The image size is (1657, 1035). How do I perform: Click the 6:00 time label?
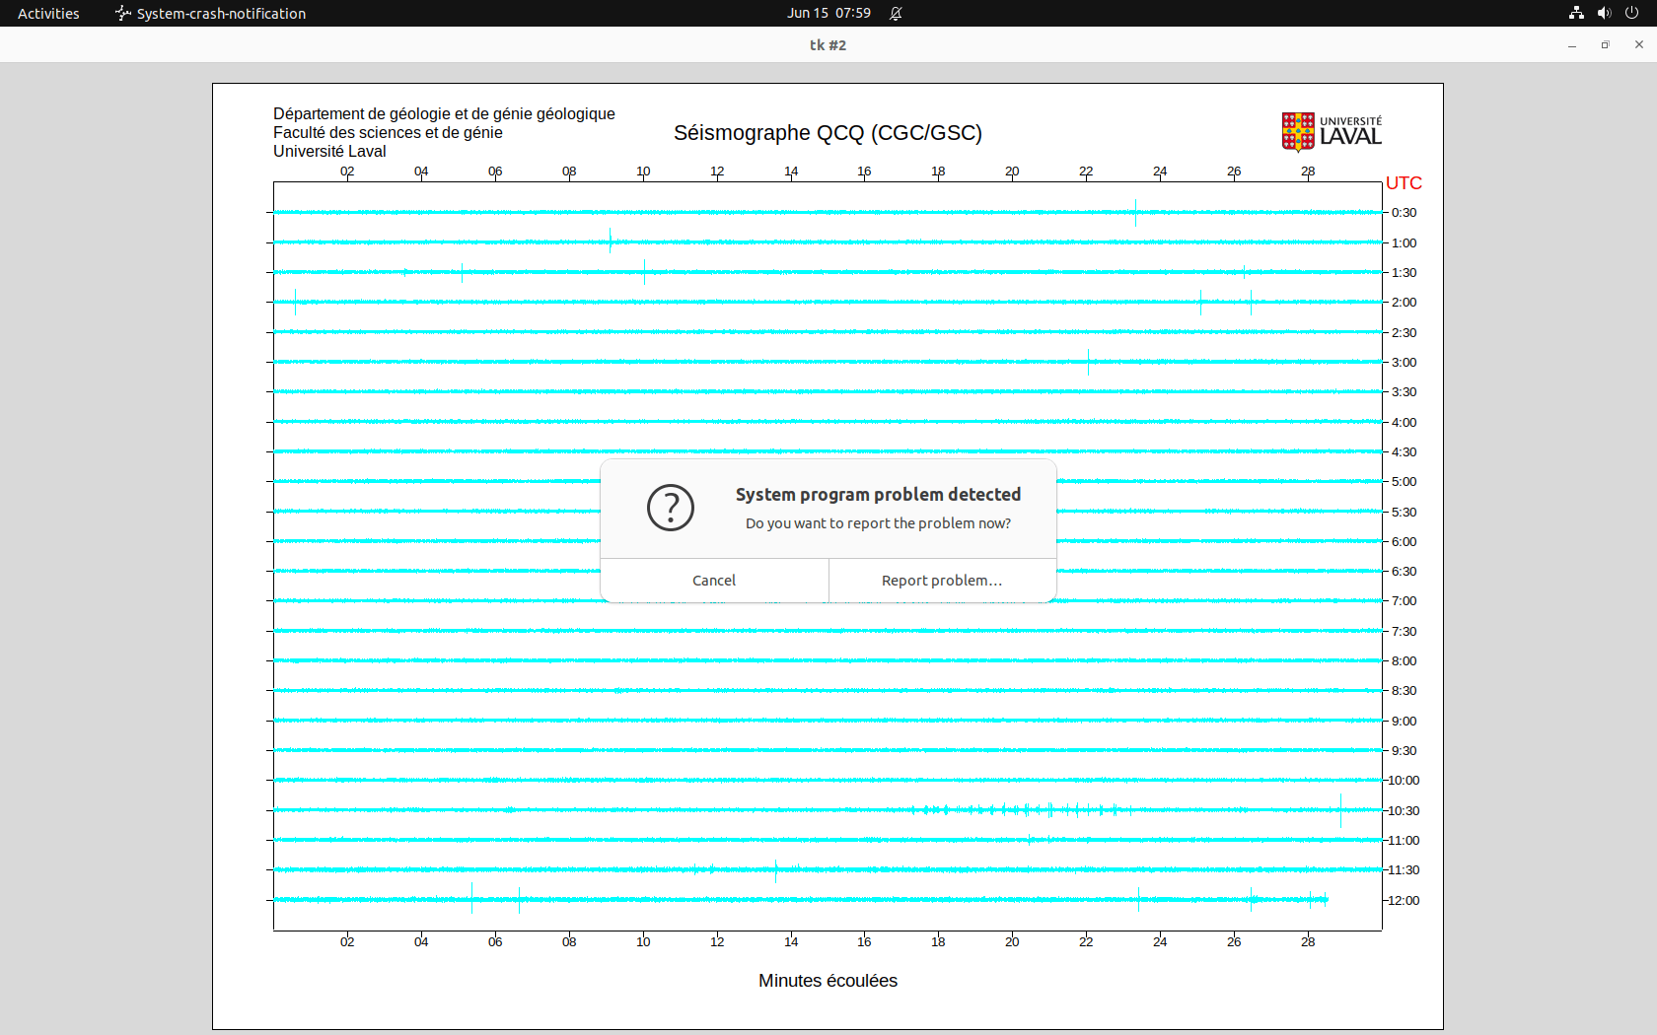pyautogui.click(x=1404, y=542)
